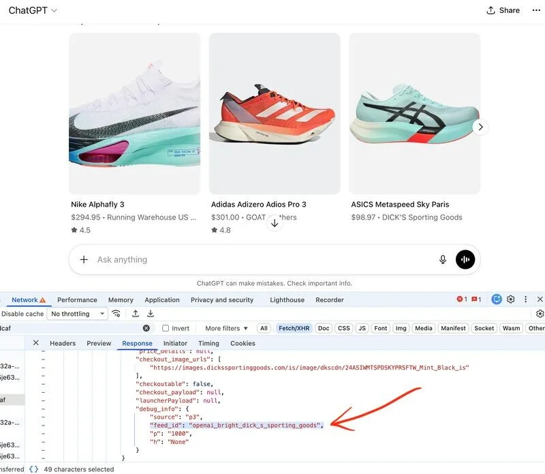Open the Lighthouse tab

point(287,299)
